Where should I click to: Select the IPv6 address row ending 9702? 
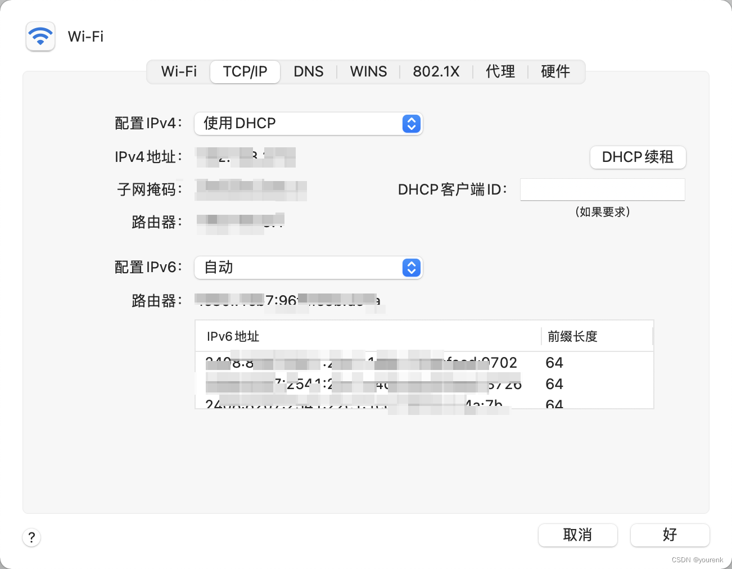coord(424,363)
